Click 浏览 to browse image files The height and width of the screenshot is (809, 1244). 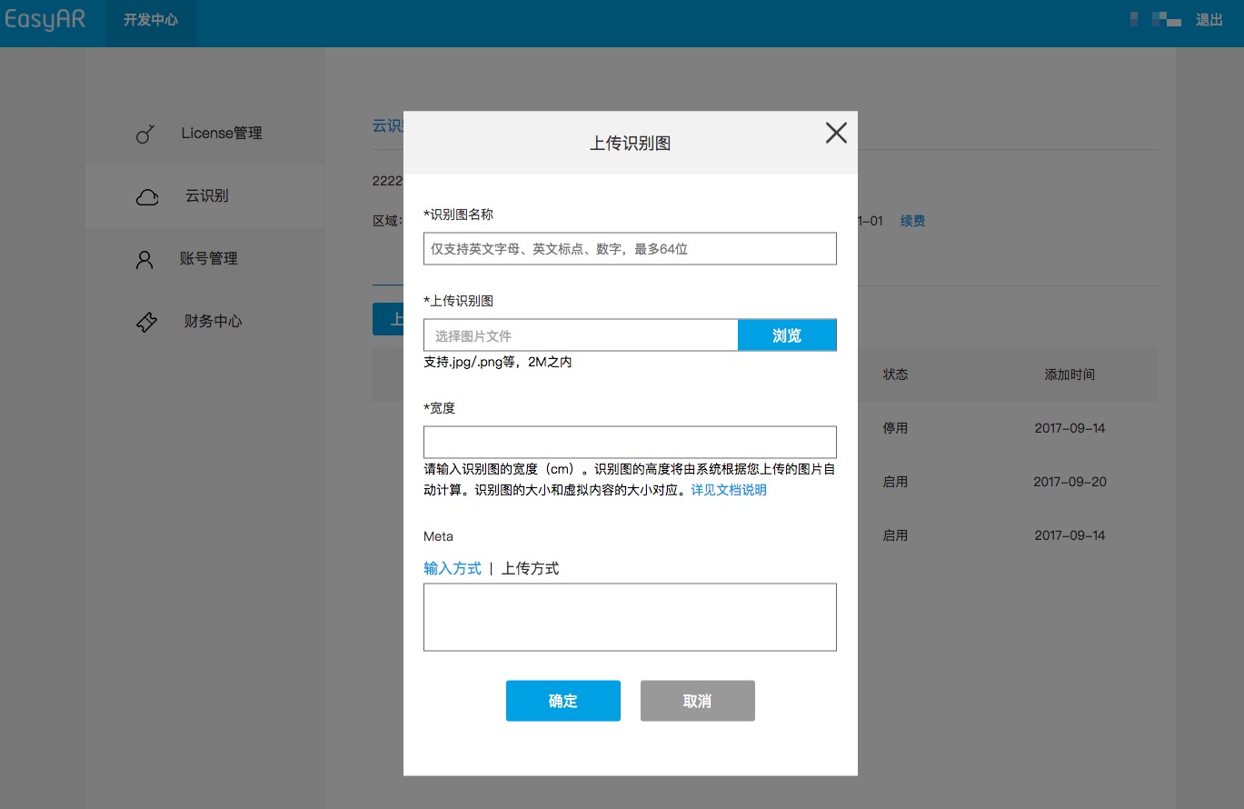[x=786, y=335]
